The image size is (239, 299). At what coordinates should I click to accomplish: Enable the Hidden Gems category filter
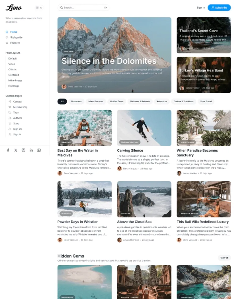tap(117, 101)
